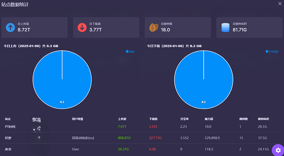
Task: Toggle the PT时间 legend item in download chart
Action: [272, 52]
